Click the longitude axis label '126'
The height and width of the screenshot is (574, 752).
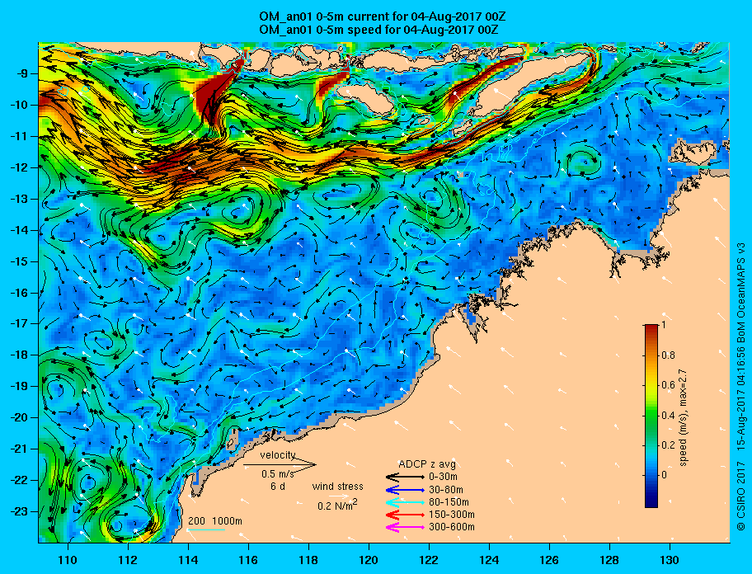[x=549, y=560]
